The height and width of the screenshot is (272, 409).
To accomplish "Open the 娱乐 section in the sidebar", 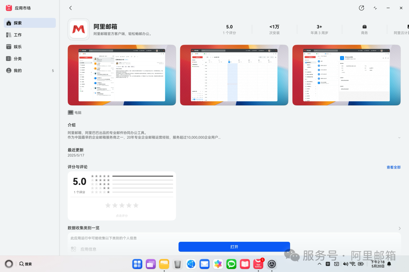I will (17, 46).
